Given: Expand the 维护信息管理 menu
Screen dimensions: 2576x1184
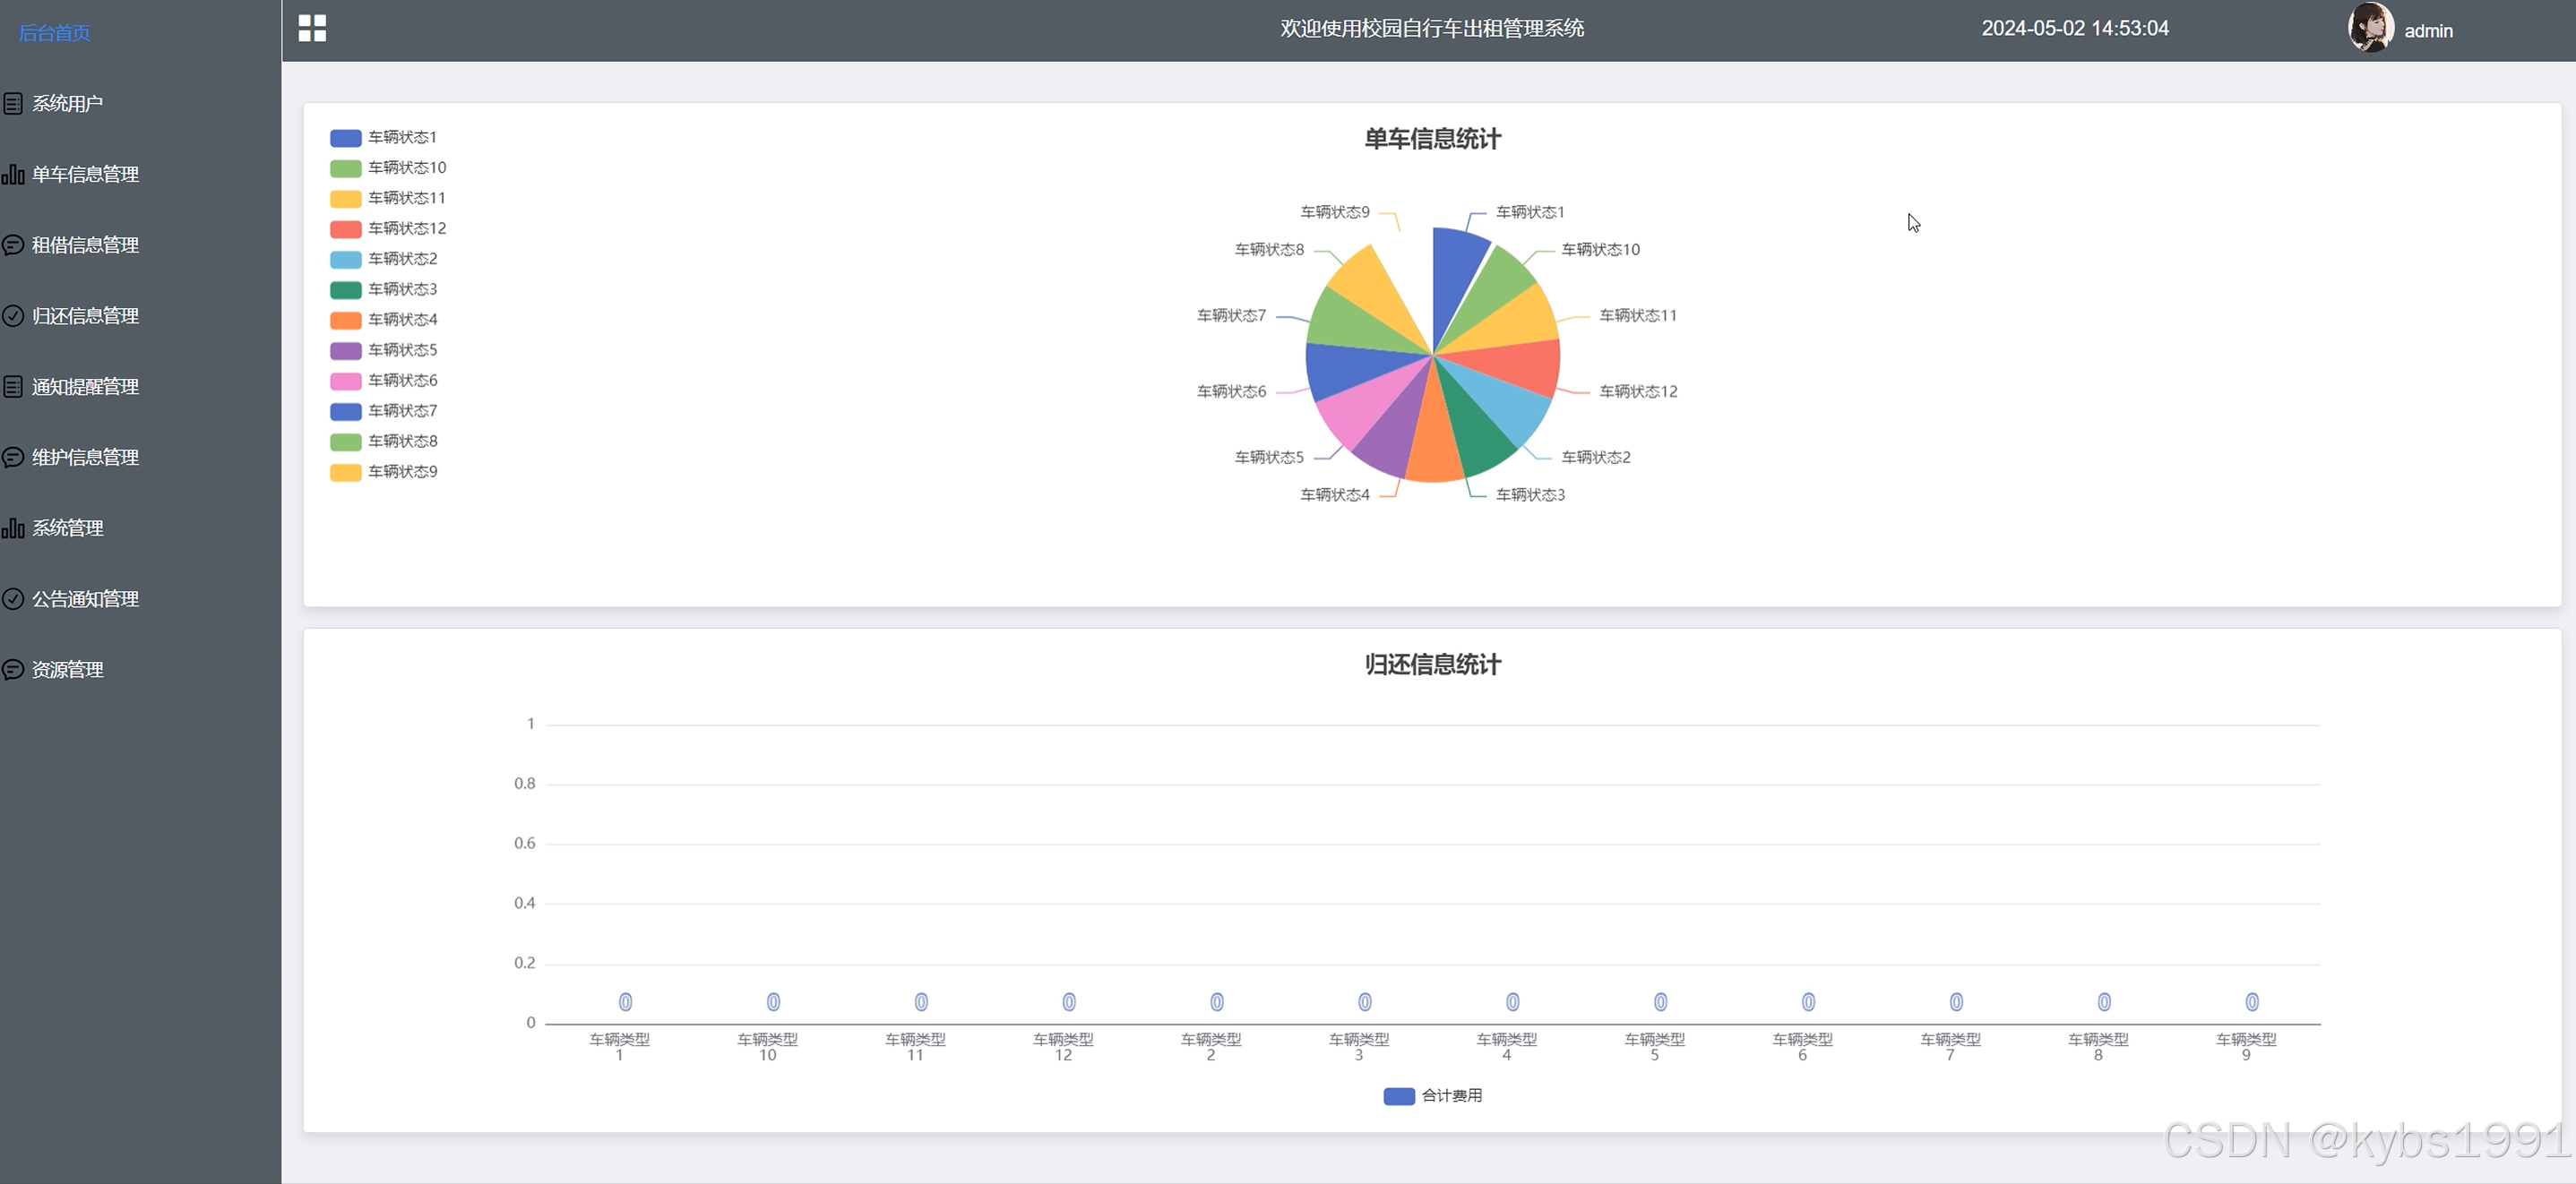Looking at the screenshot, I should click(x=85, y=458).
